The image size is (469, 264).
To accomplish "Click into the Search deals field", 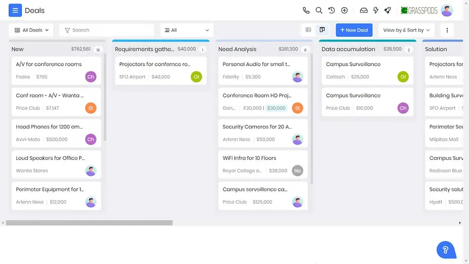I will point(107,30).
